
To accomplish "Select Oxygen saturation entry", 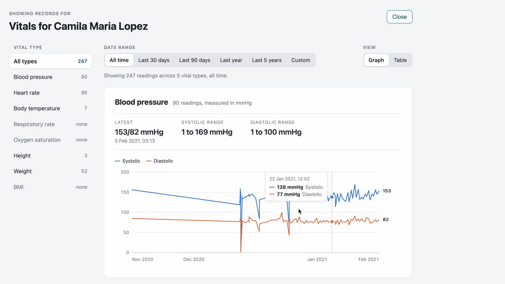I will point(50,140).
